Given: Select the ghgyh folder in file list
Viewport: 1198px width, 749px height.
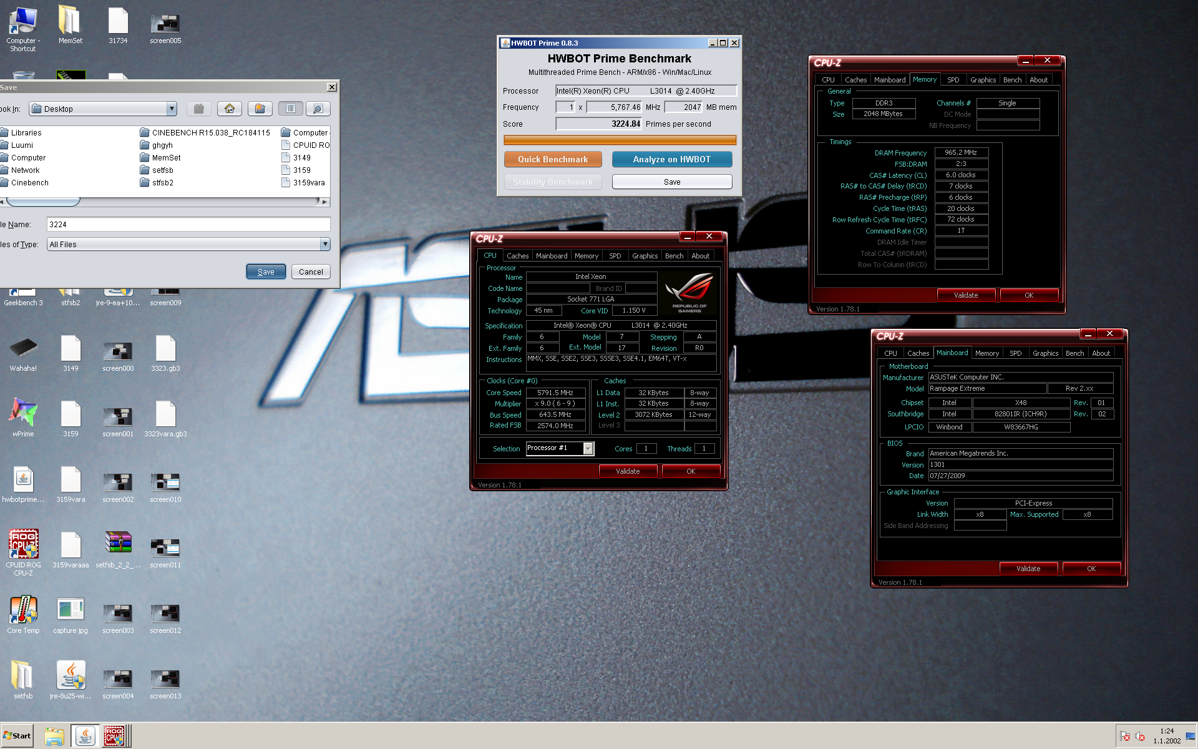Looking at the screenshot, I should click(x=157, y=145).
